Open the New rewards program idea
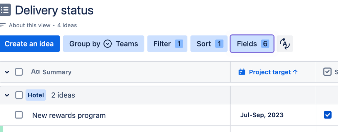 (69, 115)
